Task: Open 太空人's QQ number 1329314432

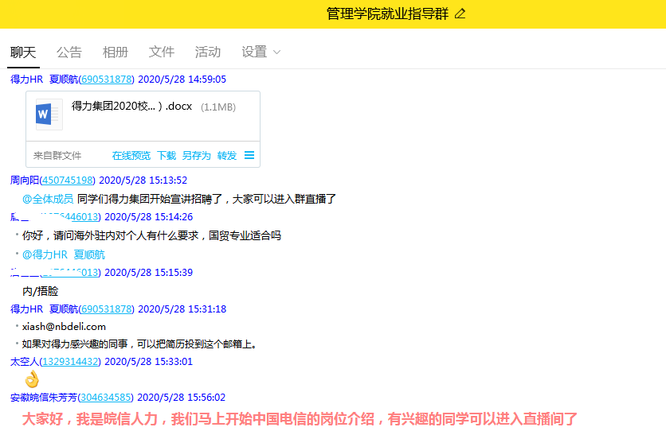Action: pyautogui.click(x=71, y=362)
